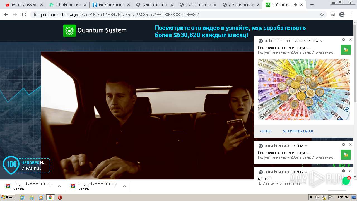Collapse the oxjlb.lizeiasninancanking.xyz notification chevron
This screenshot has height=201, width=357.
(321, 41)
